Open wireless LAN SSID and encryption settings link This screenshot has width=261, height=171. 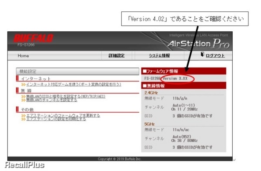pyautogui.click(x=66, y=97)
